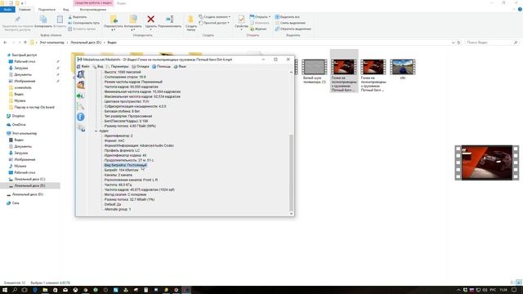The height and width of the screenshot is (294, 523).
Task: Click Explorer back navigation arrow
Action: [5, 42]
